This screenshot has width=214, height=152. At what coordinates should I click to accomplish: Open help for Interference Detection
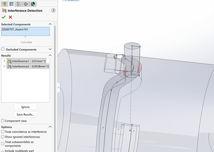click(53, 10)
